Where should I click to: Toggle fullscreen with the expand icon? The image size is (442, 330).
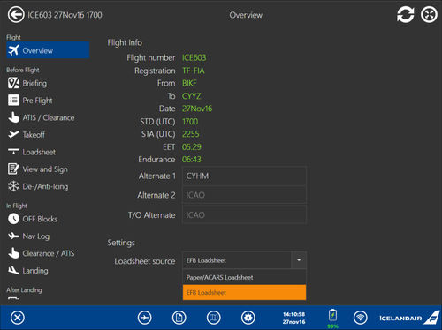[429, 15]
